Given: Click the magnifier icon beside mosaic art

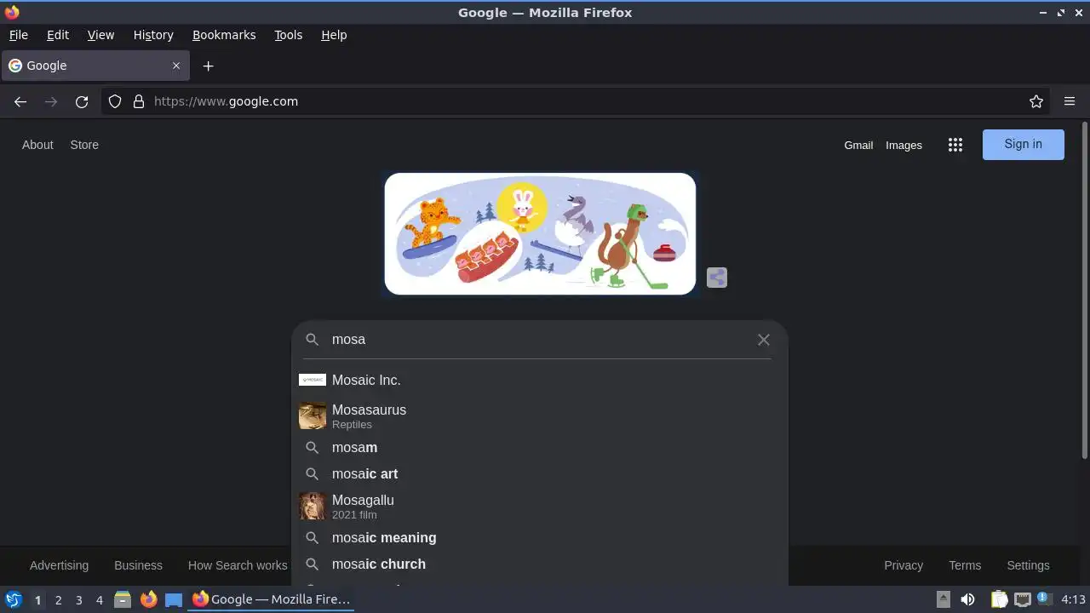Looking at the screenshot, I should click(x=313, y=474).
